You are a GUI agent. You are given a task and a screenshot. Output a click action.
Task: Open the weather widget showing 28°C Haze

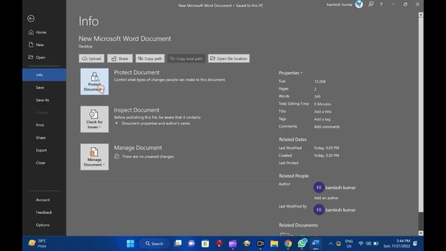tap(38, 243)
